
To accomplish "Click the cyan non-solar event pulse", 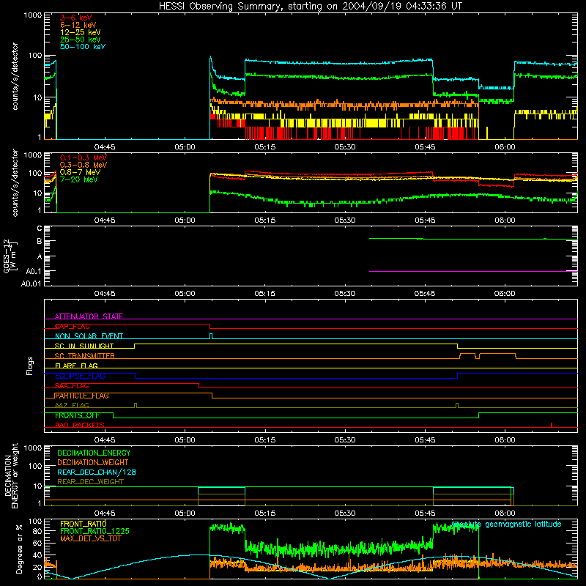I will tap(211, 336).
